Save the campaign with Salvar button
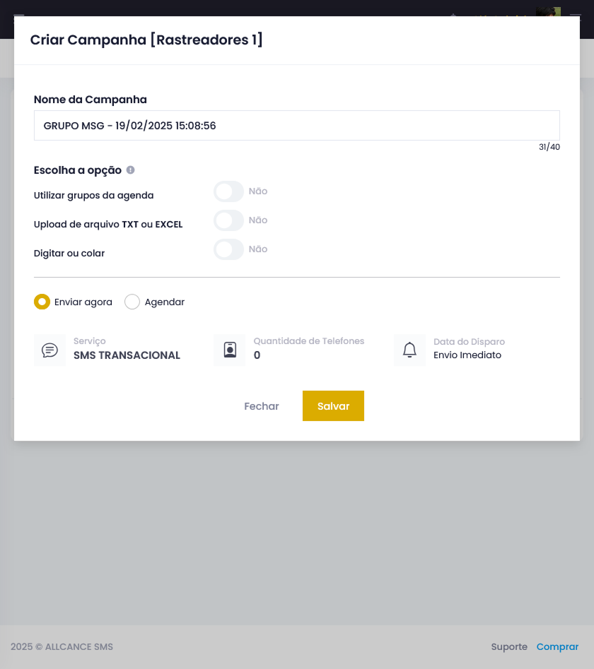 333,405
